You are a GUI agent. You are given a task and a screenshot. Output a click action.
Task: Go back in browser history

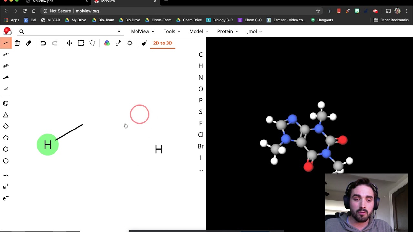tap(6, 11)
